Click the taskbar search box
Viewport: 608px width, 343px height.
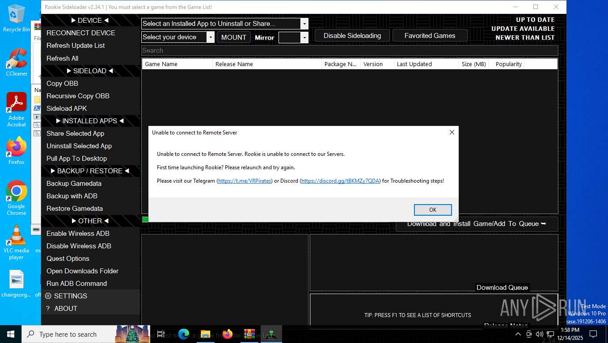click(x=86, y=334)
